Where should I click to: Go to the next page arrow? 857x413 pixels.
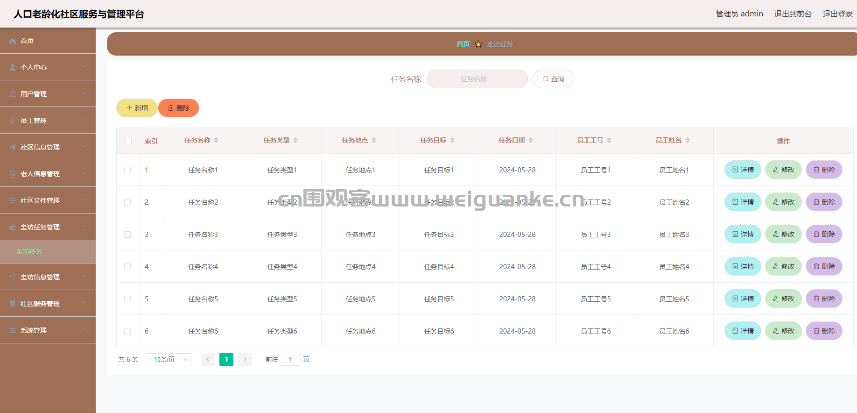pos(245,359)
